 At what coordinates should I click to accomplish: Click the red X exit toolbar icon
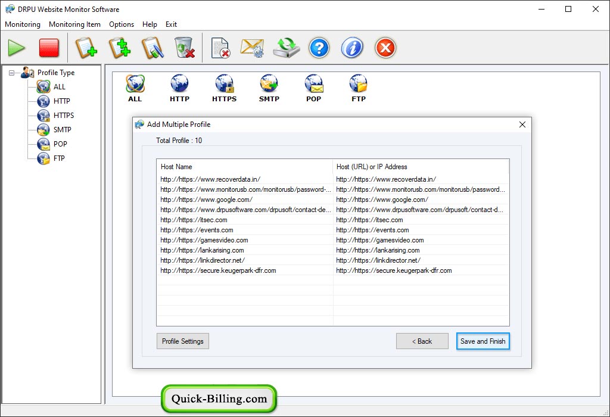pyautogui.click(x=385, y=48)
